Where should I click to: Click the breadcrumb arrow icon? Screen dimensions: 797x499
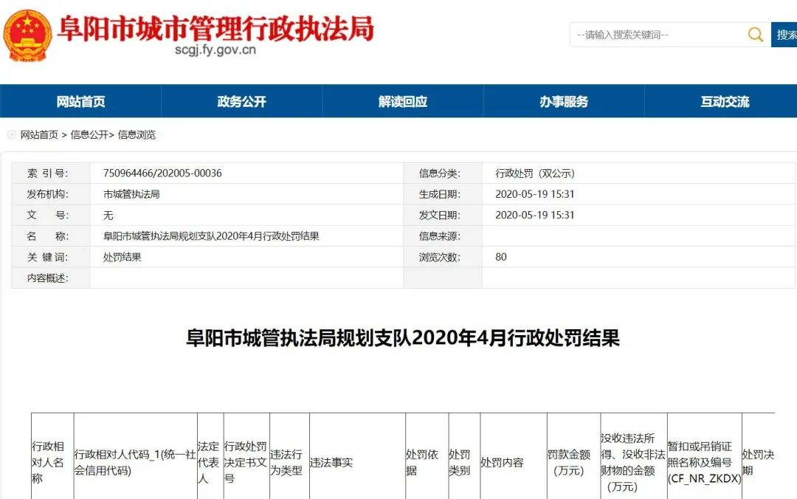11,135
